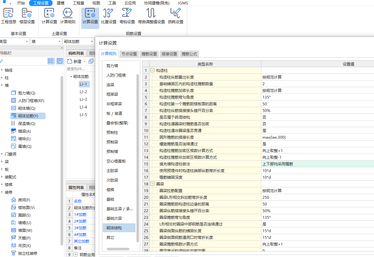Viewport: 374px width, 257px height.
Task: Open the 搭接设置 tab in the dialog
Action: (x=169, y=54)
